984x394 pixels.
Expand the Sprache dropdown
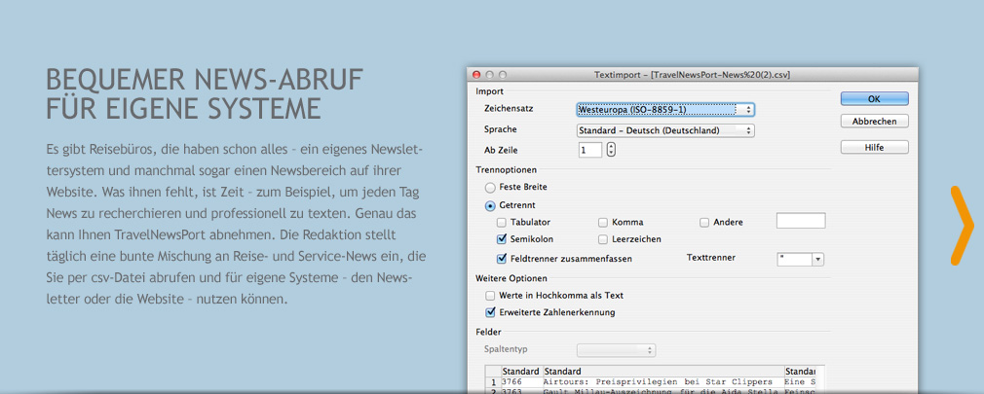point(665,130)
